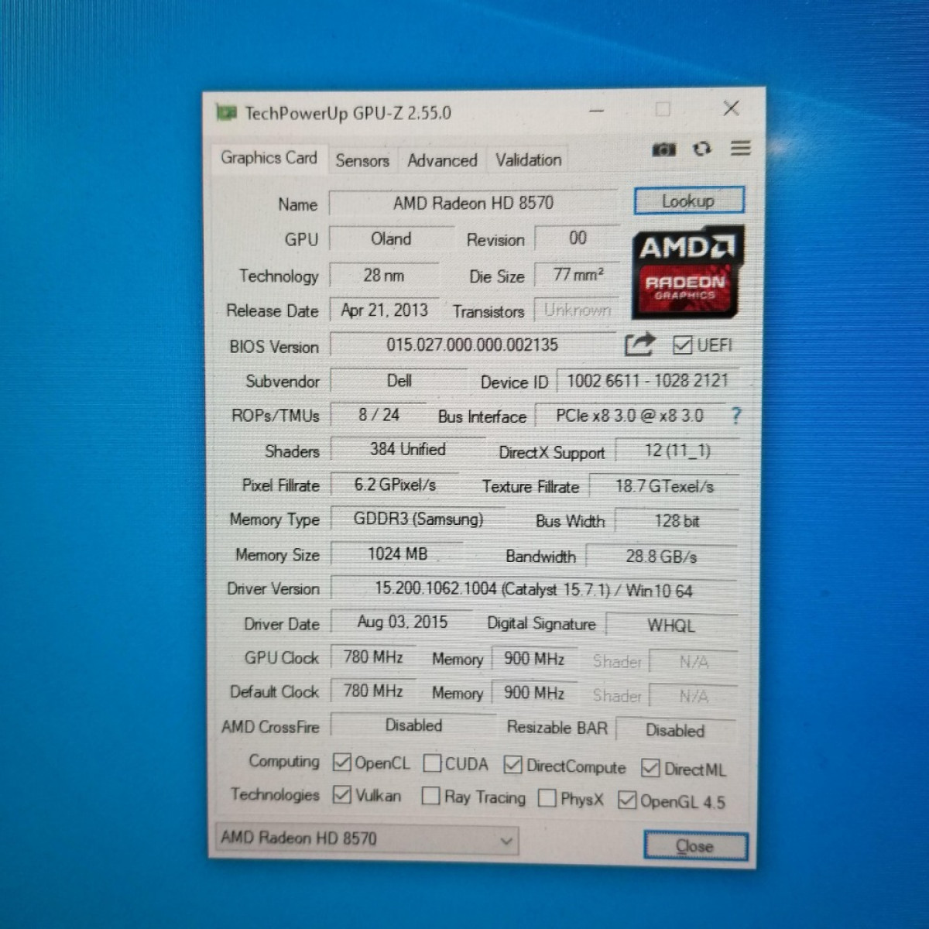Click the AMD Radeon Graphics logo

tap(687, 272)
